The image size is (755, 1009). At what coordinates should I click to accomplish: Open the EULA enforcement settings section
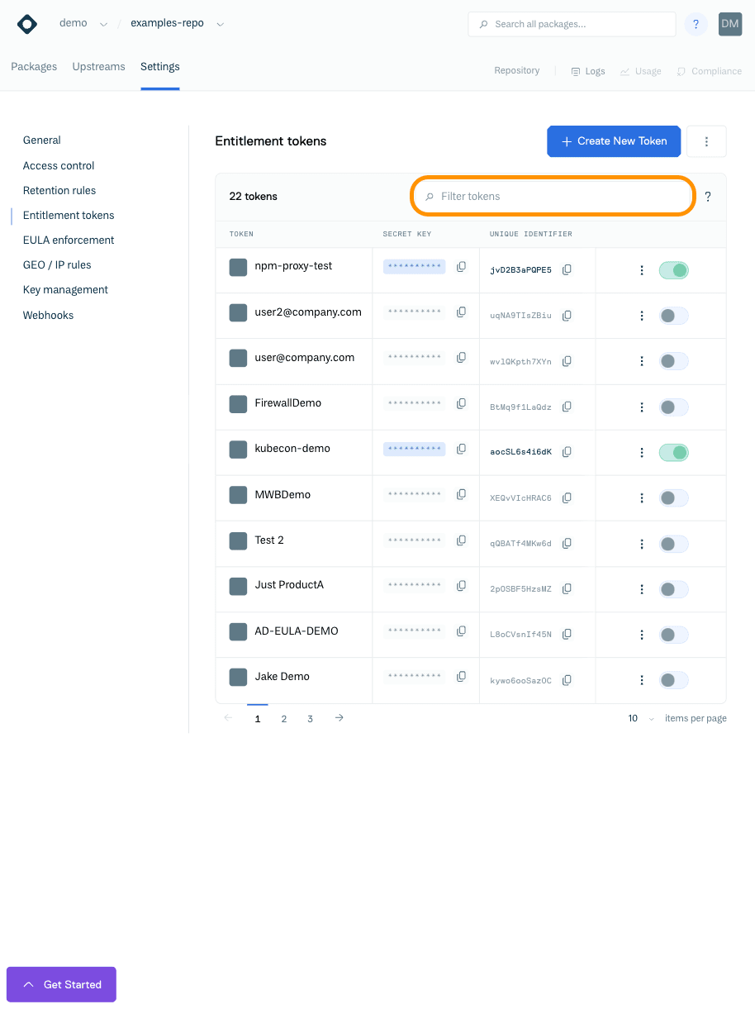68,240
